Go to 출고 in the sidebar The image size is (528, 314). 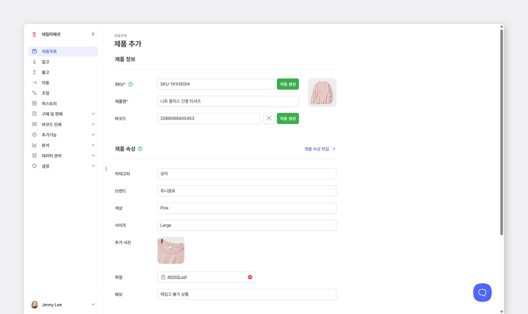(x=63, y=72)
